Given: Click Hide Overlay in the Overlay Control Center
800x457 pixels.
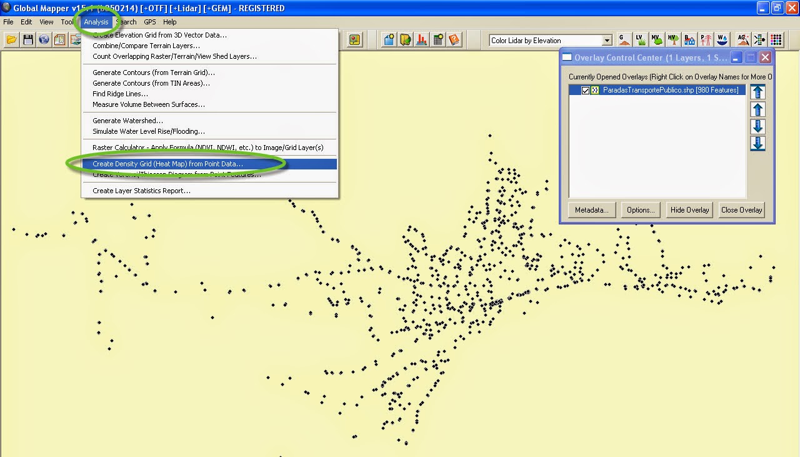Looking at the screenshot, I should click(689, 210).
